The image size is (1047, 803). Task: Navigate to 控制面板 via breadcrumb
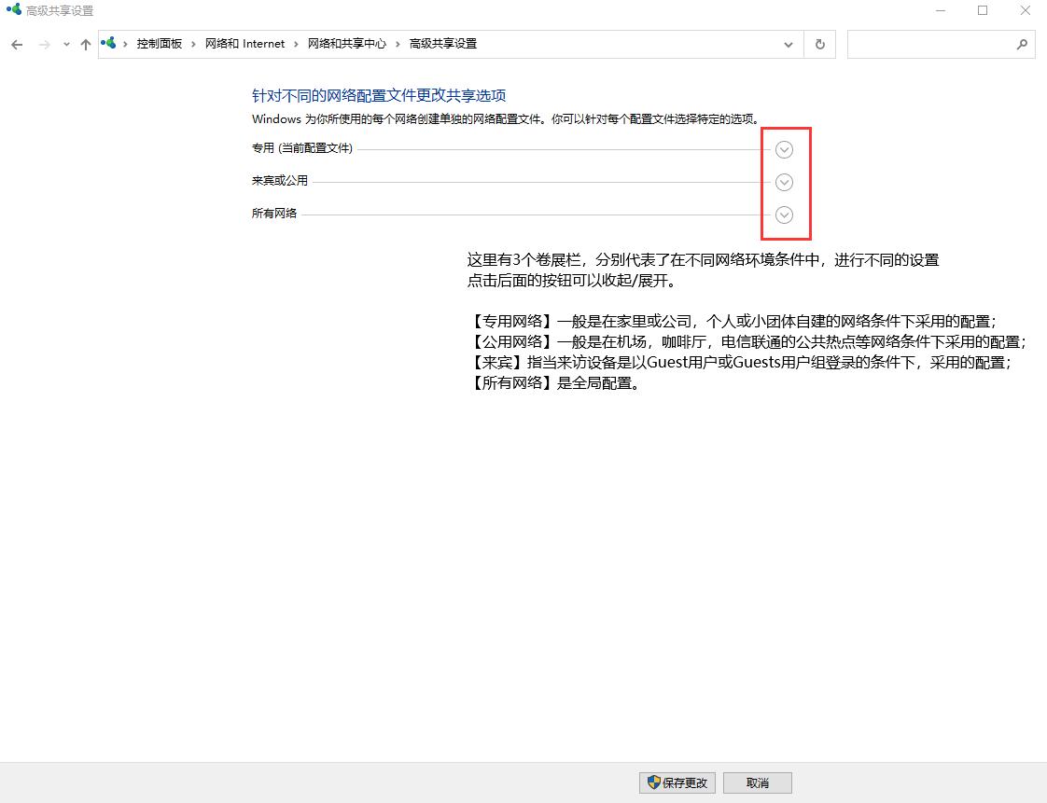pyautogui.click(x=161, y=43)
